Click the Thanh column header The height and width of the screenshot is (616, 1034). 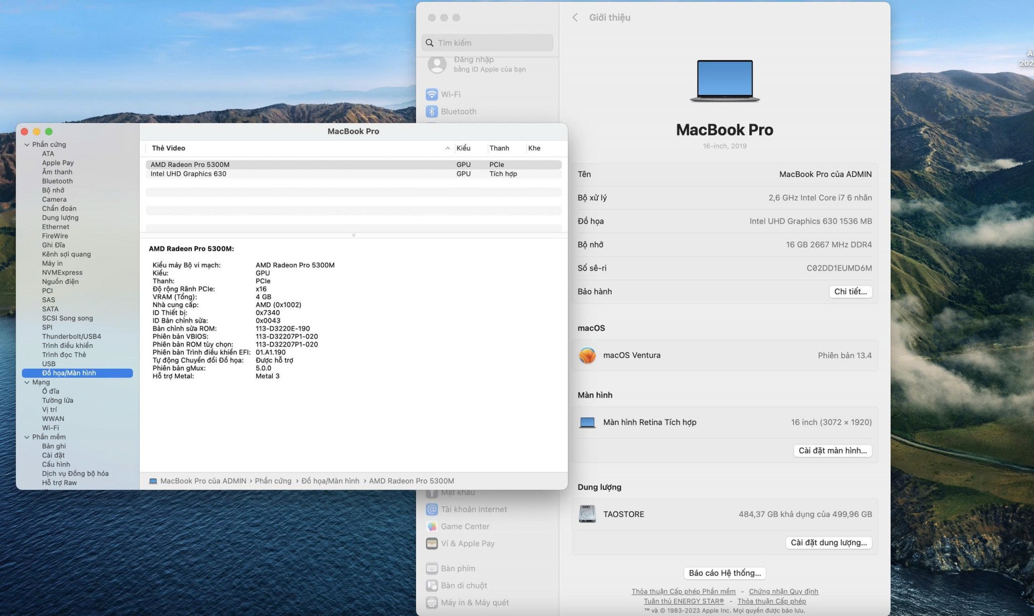(x=499, y=148)
